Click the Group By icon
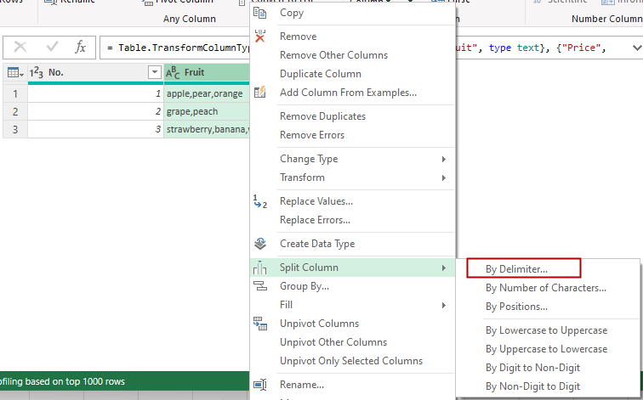 pyautogui.click(x=260, y=286)
